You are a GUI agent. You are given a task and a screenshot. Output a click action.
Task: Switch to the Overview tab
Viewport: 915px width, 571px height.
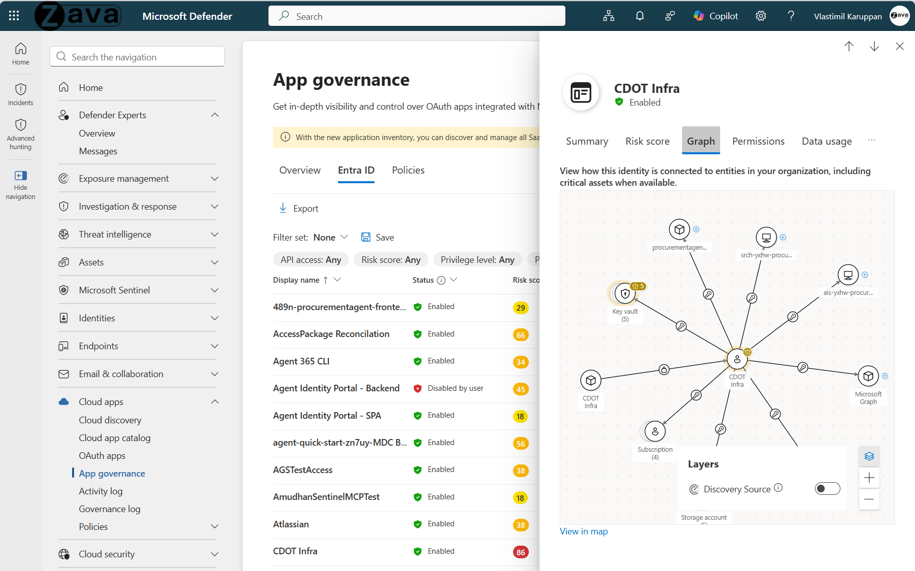click(300, 171)
